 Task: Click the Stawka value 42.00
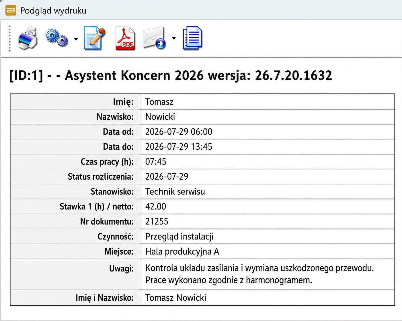[156, 207]
